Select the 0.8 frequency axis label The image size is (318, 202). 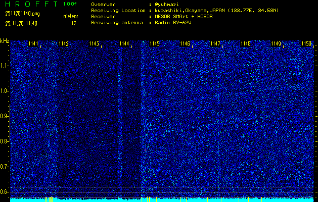click(x=5, y=141)
